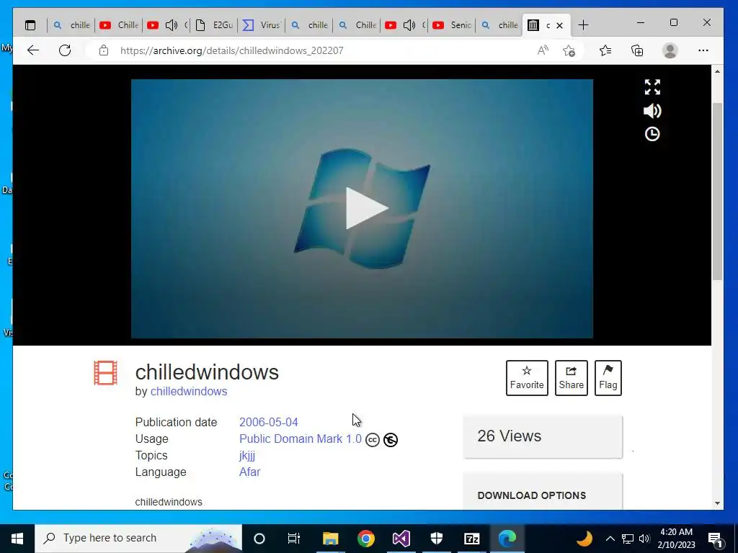Image resolution: width=738 pixels, height=553 pixels.
Task: Open the tab actions menu icon
Action: (x=30, y=25)
